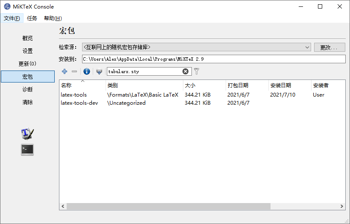Screen dimensions: 350x224
Task: Go to the 设置 page
Action: 28,51
